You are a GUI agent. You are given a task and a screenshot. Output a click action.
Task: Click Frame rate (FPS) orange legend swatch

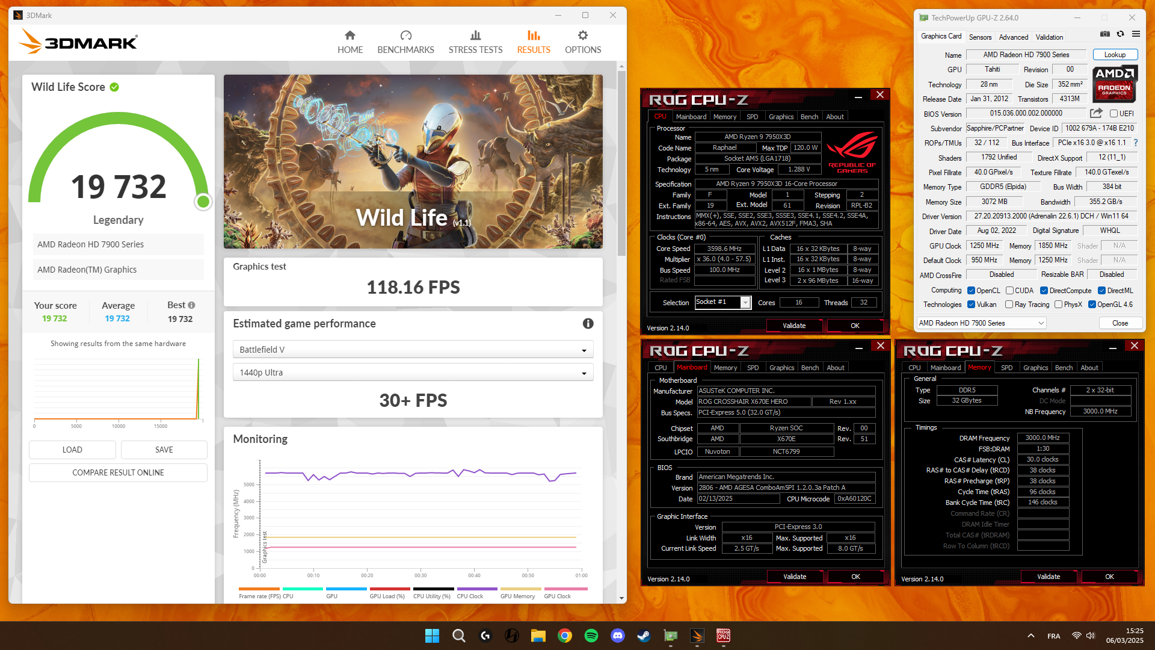[259, 589]
